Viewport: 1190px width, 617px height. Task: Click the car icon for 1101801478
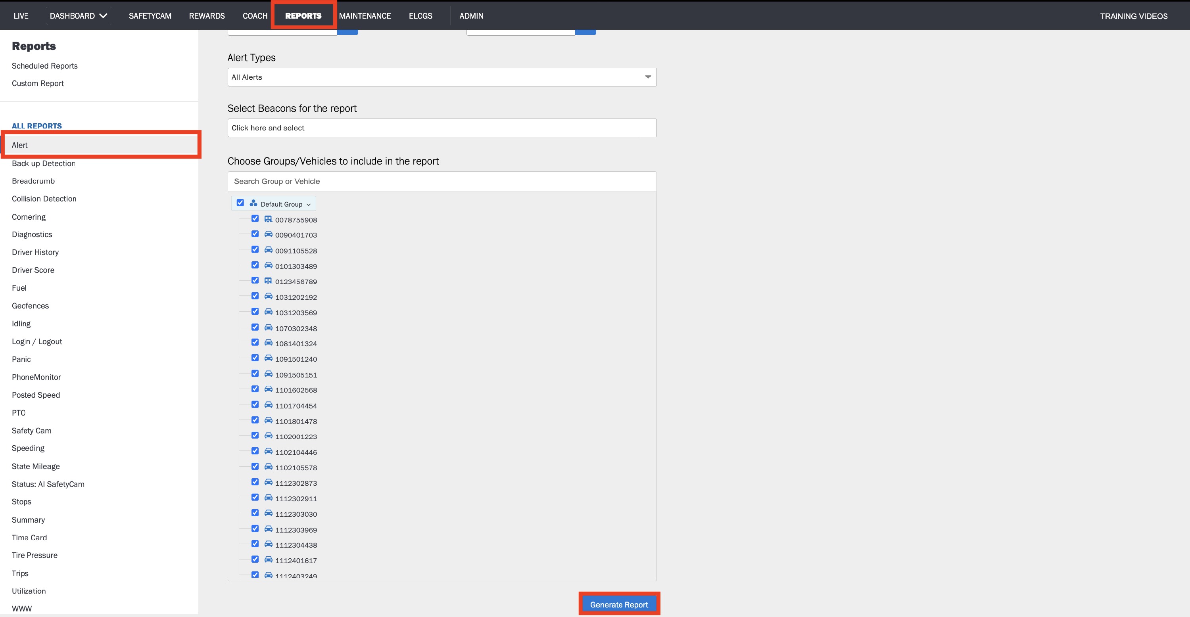pos(268,420)
